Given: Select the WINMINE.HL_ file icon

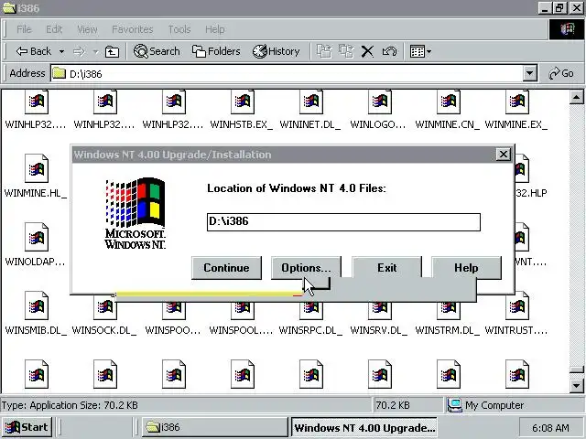Looking at the screenshot, I should [x=37, y=168].
